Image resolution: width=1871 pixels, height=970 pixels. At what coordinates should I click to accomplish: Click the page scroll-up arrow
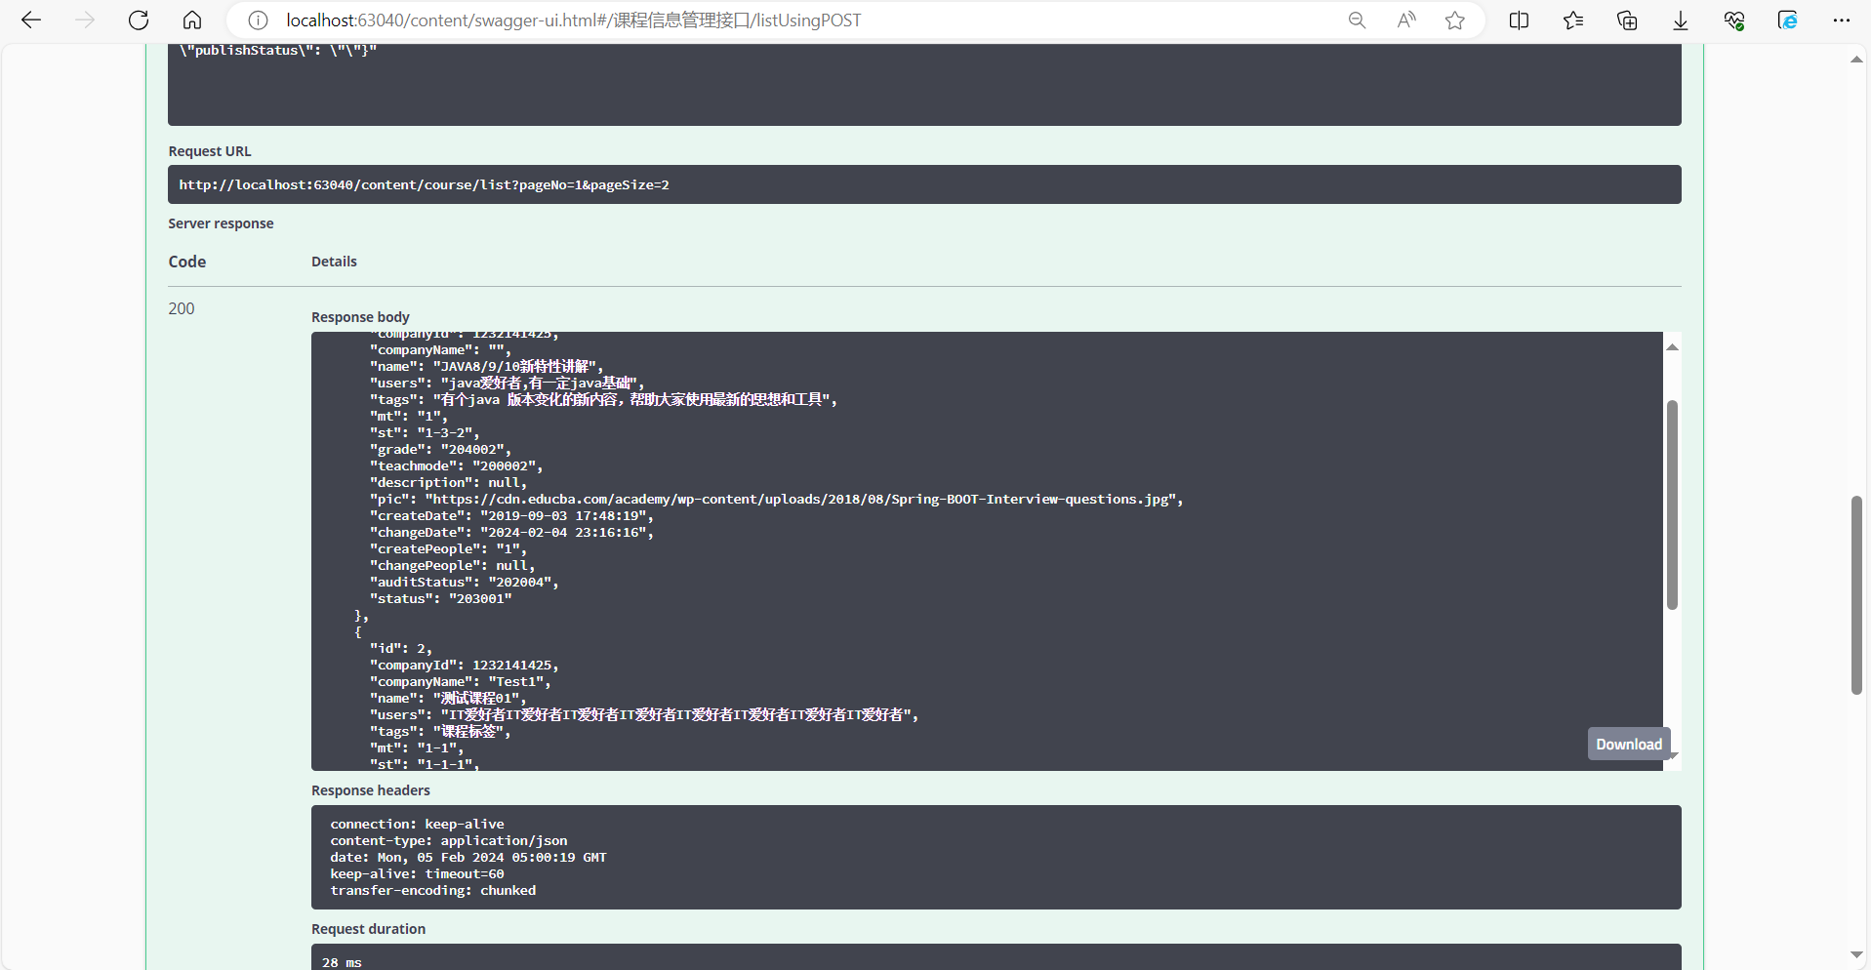[x=1856, y=60]
